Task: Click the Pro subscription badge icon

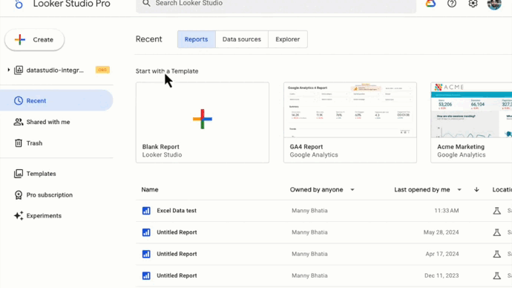Action: click(x=19, y=195)
